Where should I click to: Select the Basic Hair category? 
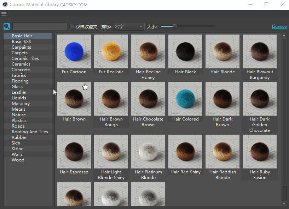pos(28,36)
